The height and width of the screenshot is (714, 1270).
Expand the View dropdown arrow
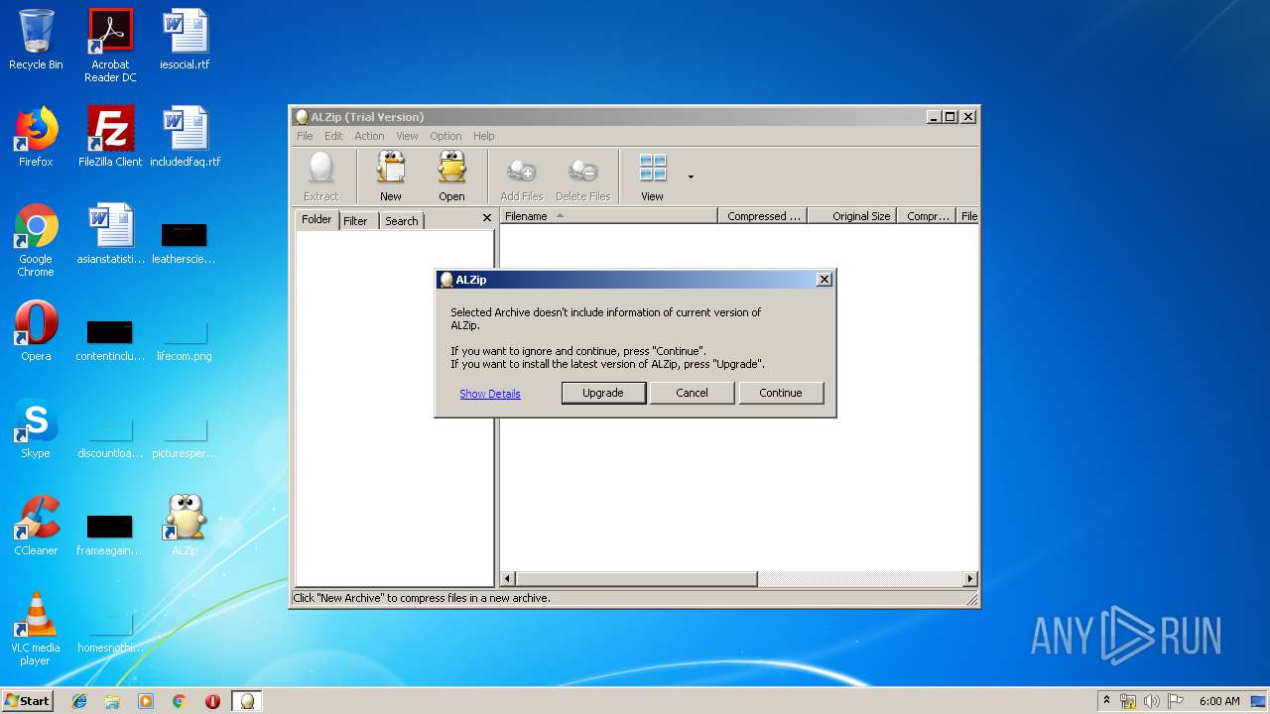pyautogui.click(x=691, y=178)
